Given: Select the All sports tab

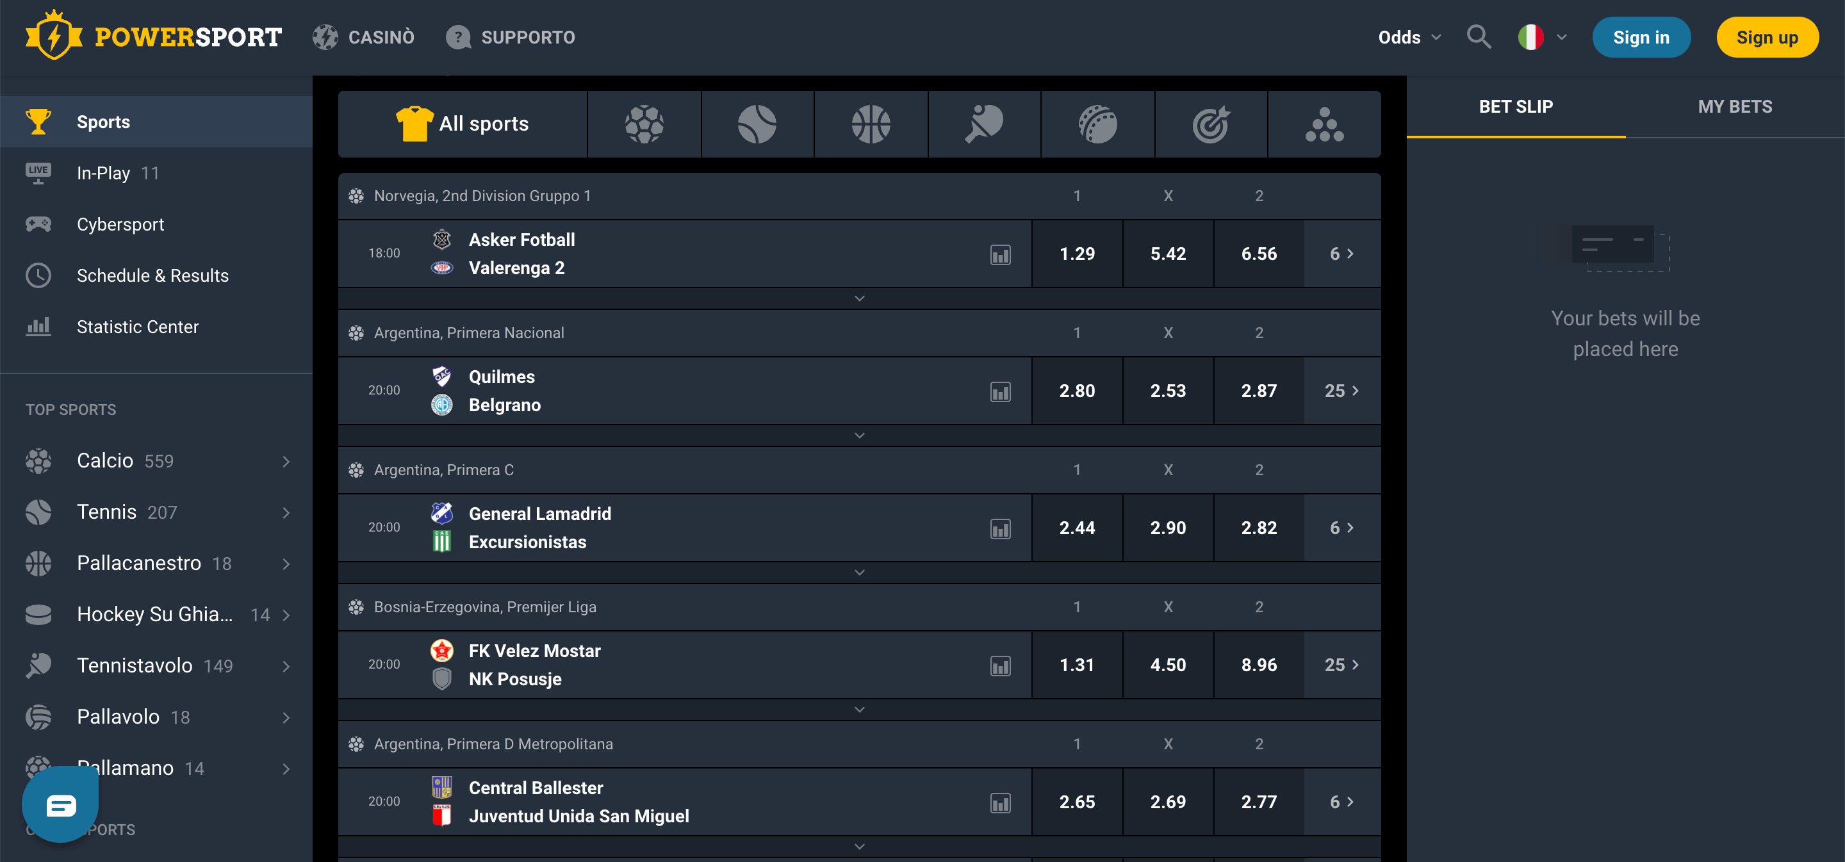Looking at the screenshot, I should pyautogui.click(x=463, y=123).
